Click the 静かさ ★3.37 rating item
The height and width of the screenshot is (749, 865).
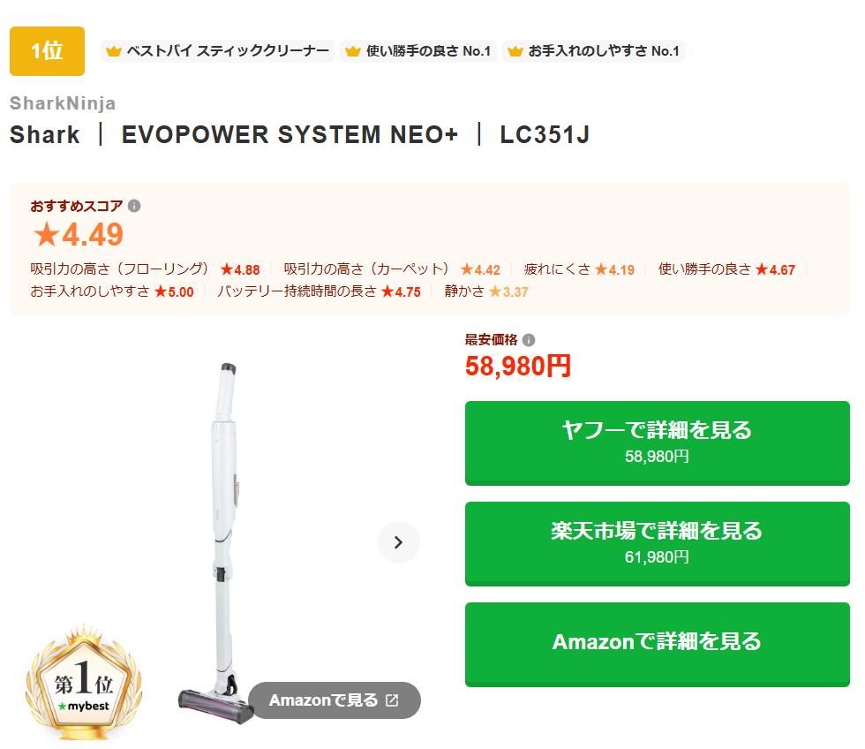click(486, 291)
